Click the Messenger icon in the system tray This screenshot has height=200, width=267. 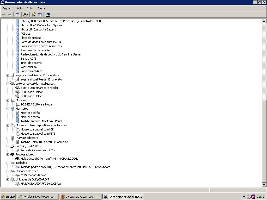pos(248,197)
